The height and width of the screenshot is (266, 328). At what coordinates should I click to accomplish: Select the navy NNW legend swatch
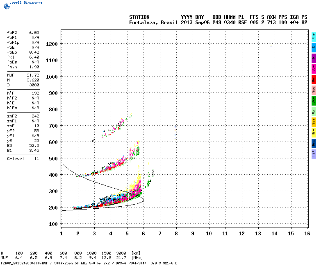pos(314,144)
